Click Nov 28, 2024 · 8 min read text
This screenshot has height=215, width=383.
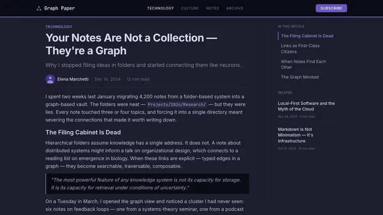296,117
